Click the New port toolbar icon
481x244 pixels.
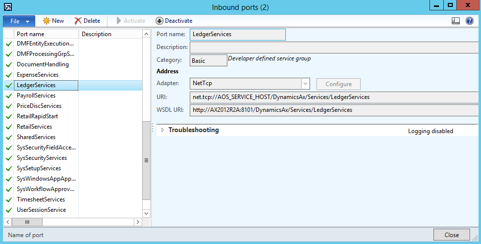tap(47, 21)
